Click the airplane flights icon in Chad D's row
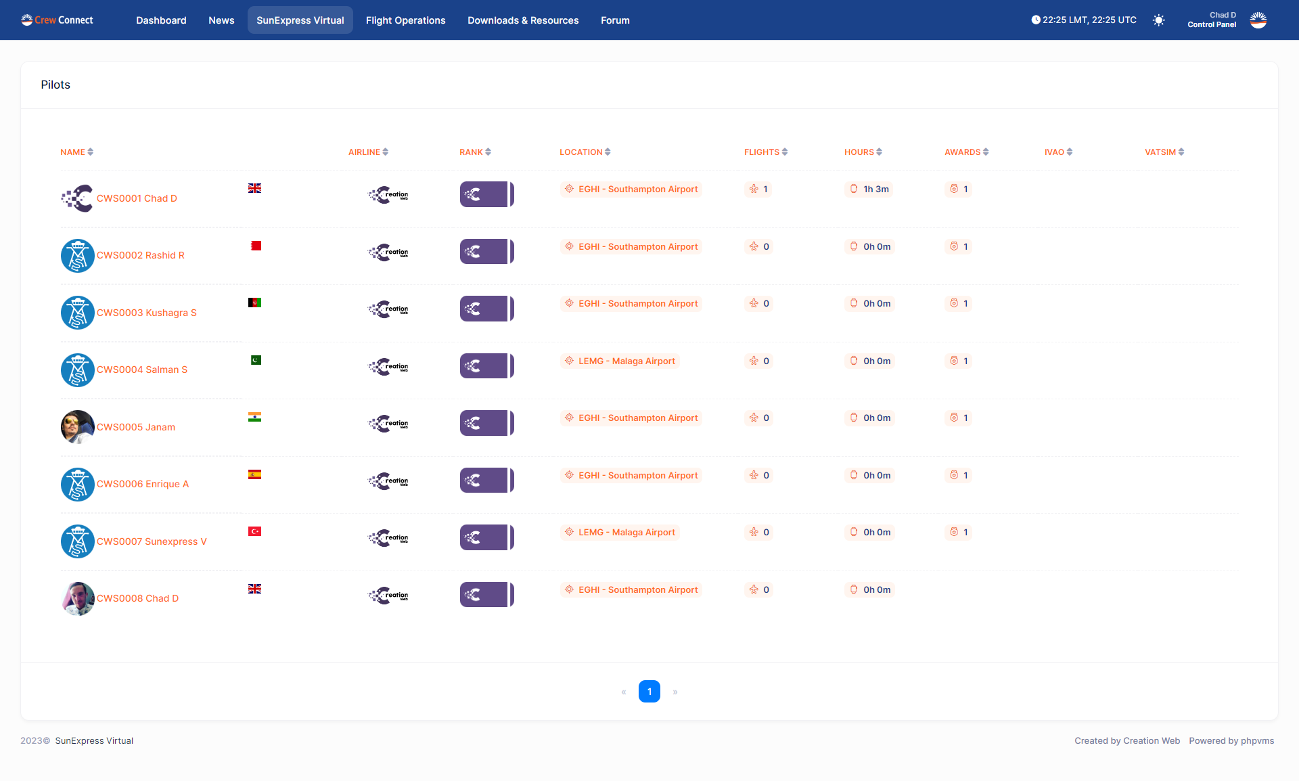 point(753,189)
